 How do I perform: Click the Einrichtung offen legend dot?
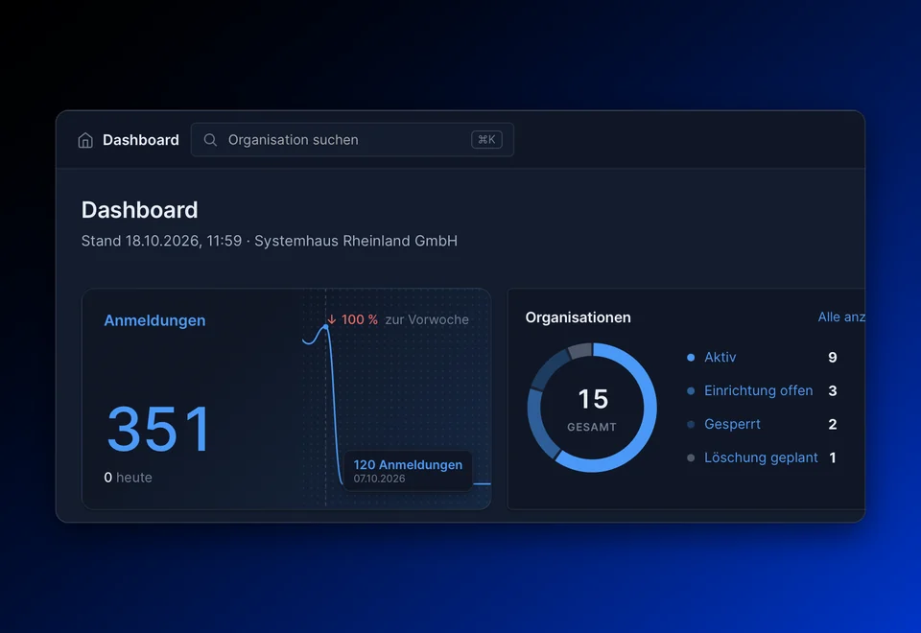691,390
